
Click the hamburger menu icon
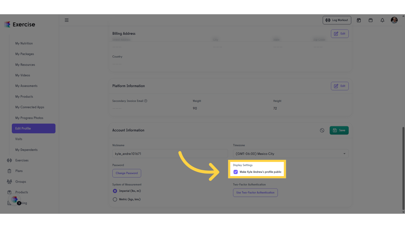tap(67, 20)
